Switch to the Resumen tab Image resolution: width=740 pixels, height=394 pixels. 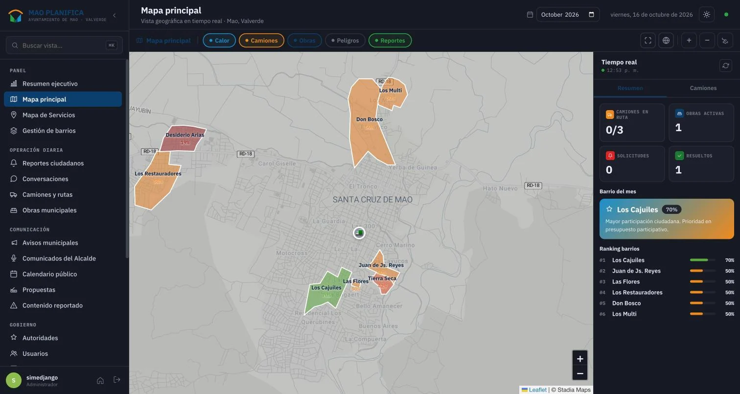click(630, 88)
